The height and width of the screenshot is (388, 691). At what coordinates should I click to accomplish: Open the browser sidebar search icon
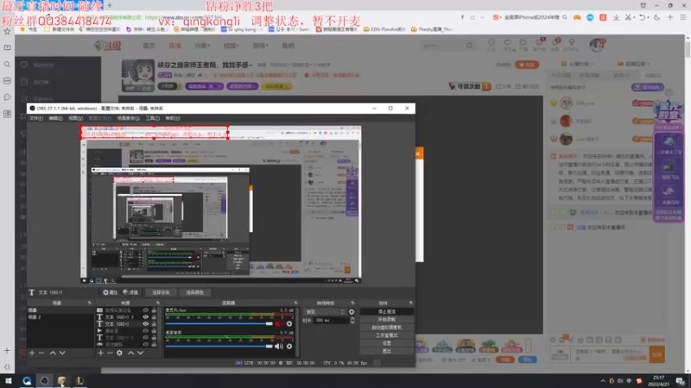point(7,65)
